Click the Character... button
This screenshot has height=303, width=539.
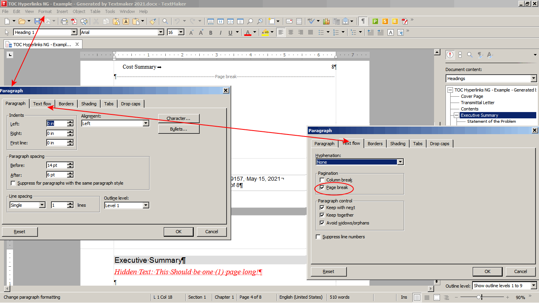[x=178, y=118]
